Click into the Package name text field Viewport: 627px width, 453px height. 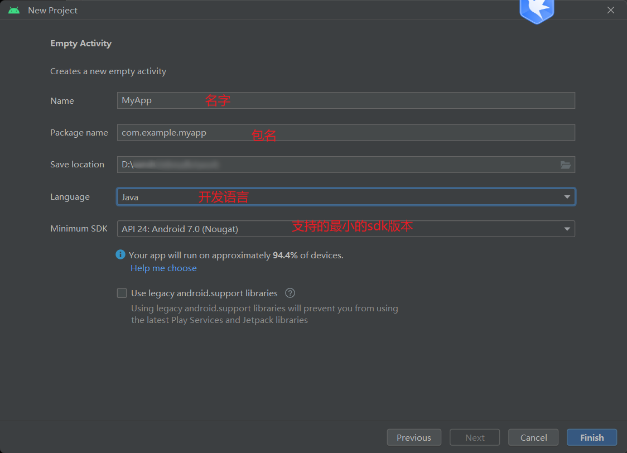tap(346, 133)
